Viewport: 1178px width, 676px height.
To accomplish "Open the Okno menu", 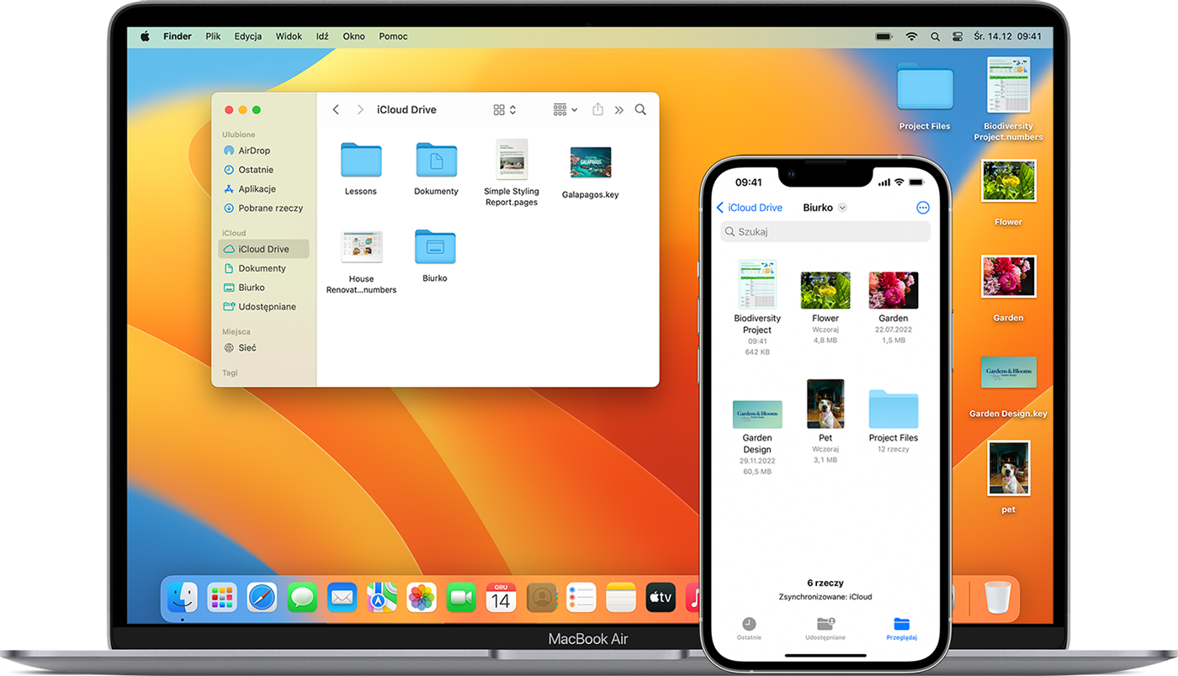I will [x=353, y=37].
